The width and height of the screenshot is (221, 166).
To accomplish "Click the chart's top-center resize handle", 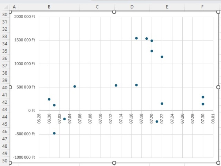I will point(114,12).
